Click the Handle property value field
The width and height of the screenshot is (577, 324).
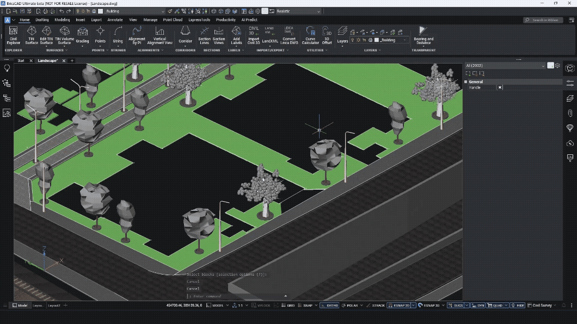point(500,87)
